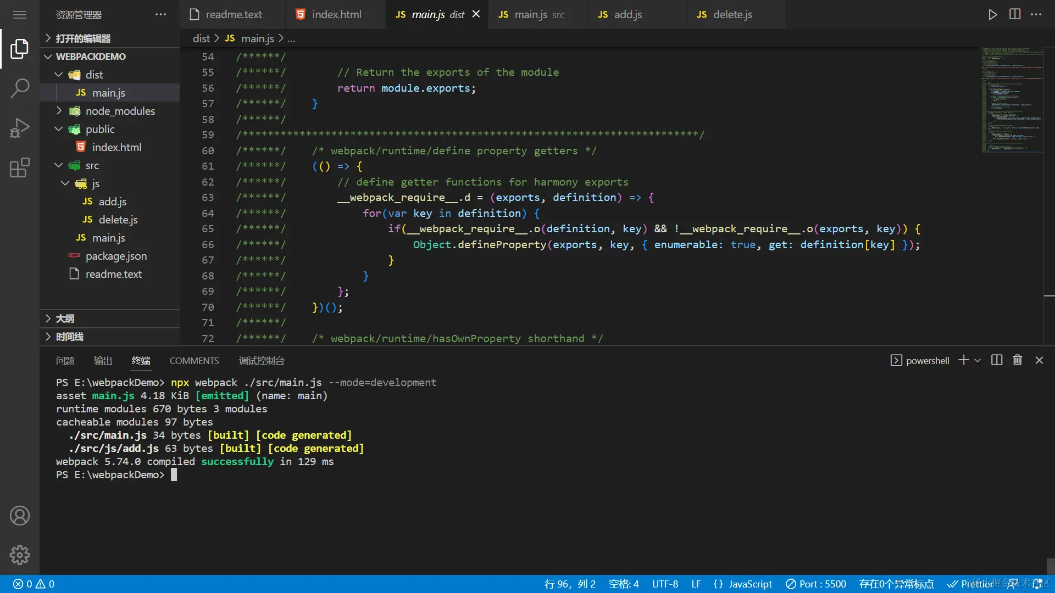Open the Accounts icon

pos(20,516)
